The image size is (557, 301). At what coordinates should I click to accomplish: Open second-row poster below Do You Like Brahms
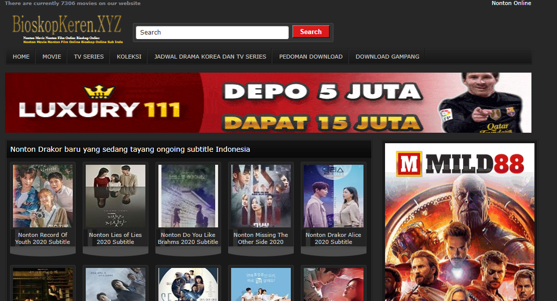point(189,284)
